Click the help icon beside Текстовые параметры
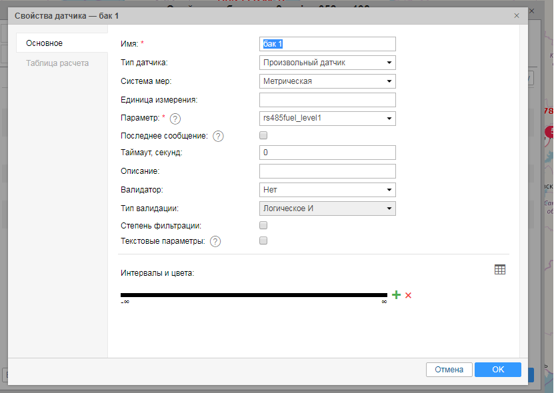The height and width of the screenshot is (393, 560). point(215,242)
